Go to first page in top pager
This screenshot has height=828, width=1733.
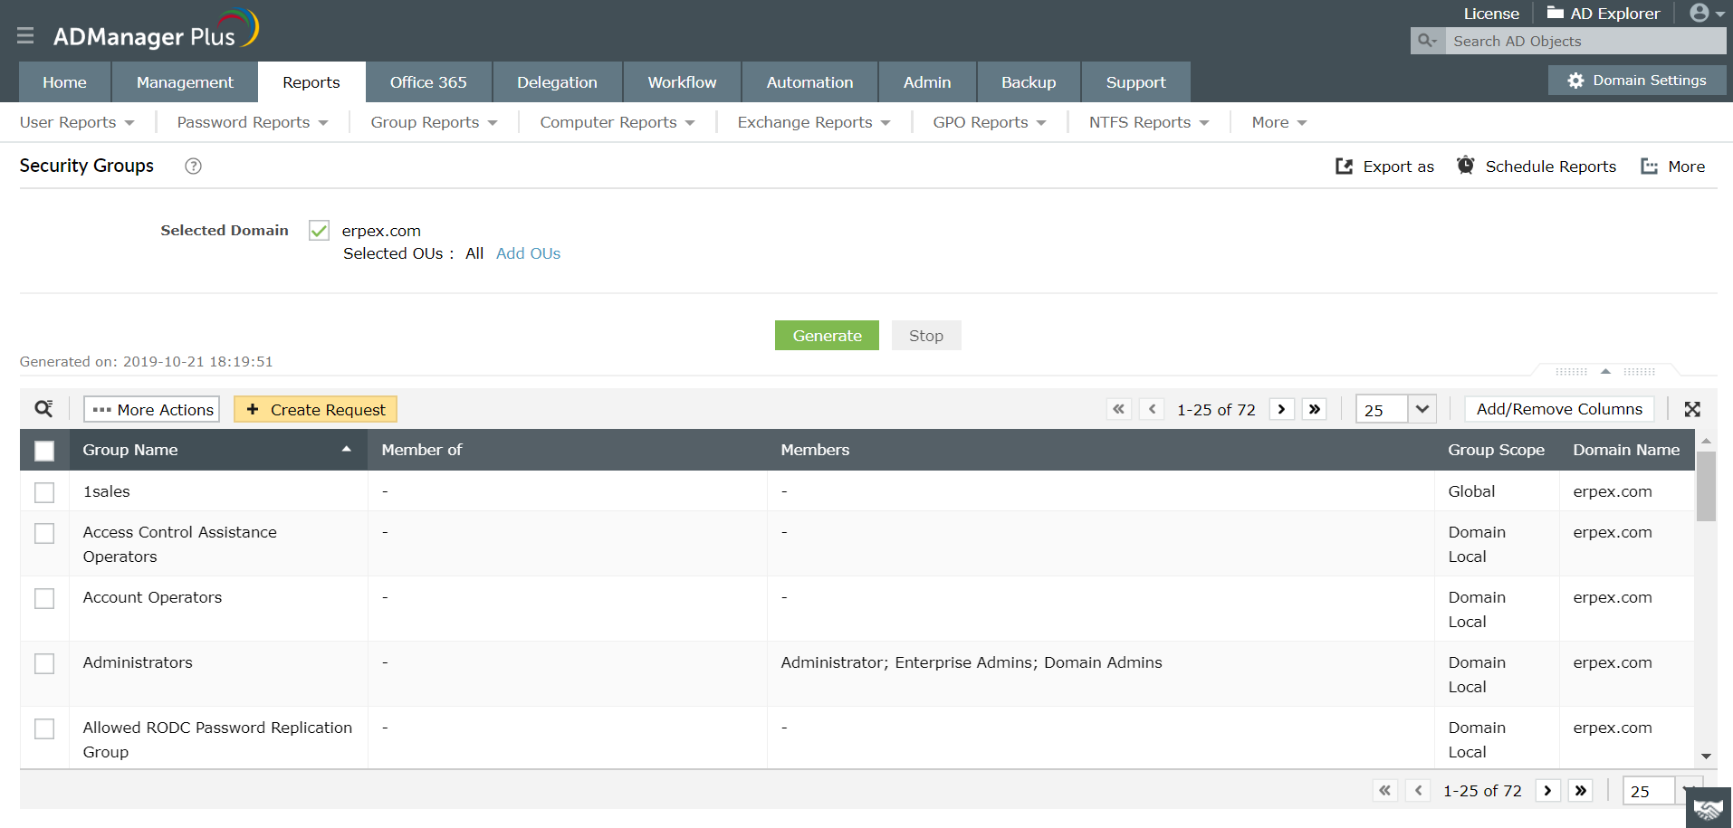click(x=1119, y=409)
